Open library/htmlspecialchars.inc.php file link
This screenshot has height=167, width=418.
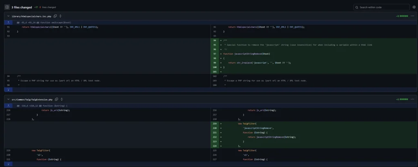(x=31, y=16)
